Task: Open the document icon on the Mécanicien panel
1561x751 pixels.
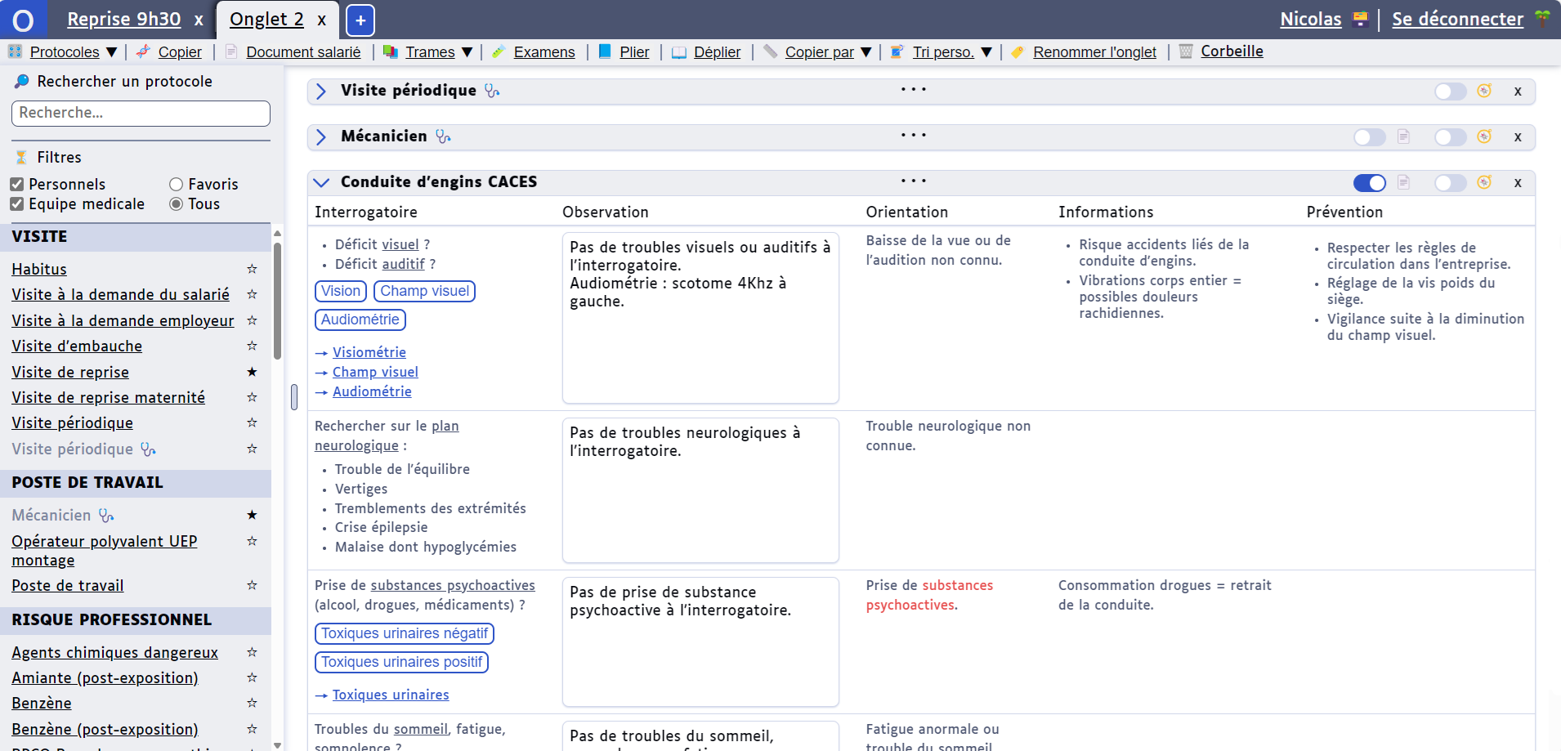Action: pos(1404,137)
